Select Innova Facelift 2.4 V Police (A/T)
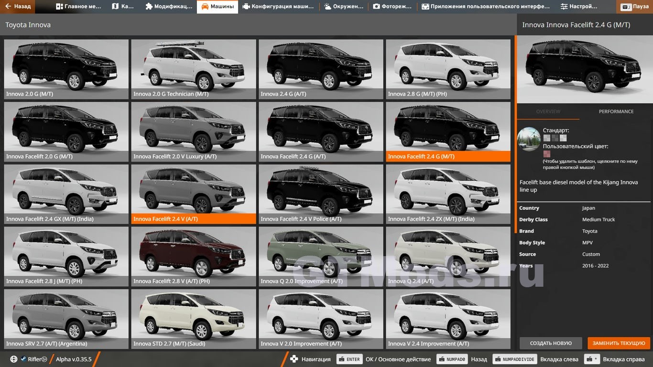 point(321,194)
